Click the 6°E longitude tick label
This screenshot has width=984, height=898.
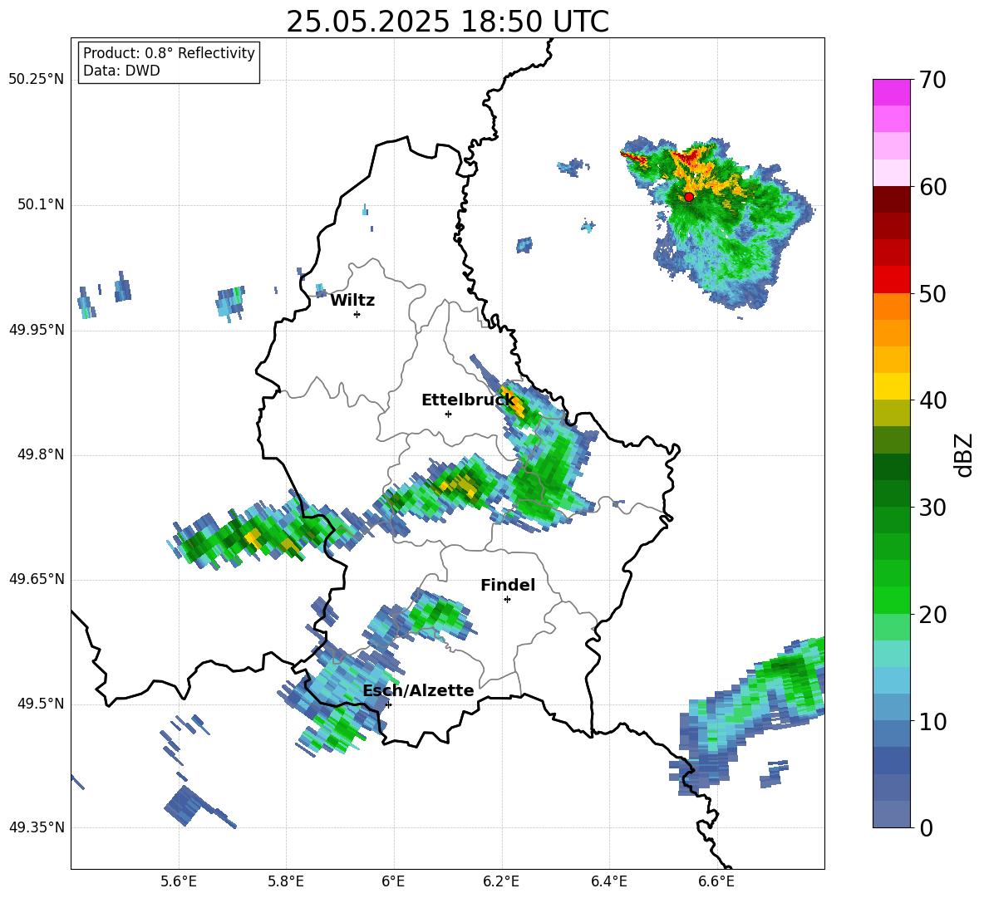[393, 881]
